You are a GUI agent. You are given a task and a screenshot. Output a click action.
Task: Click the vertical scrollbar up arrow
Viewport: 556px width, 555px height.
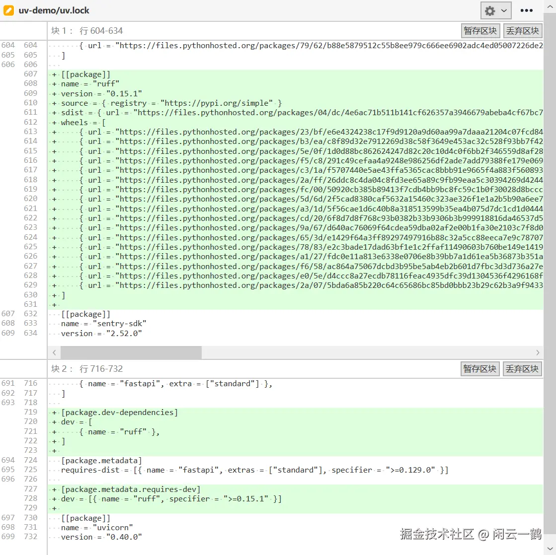click(550, 6)
